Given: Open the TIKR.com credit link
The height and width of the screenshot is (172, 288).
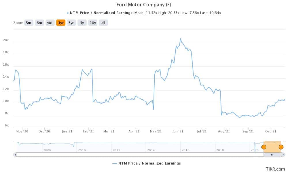Looking at the screenshot, I should [275, 169].
